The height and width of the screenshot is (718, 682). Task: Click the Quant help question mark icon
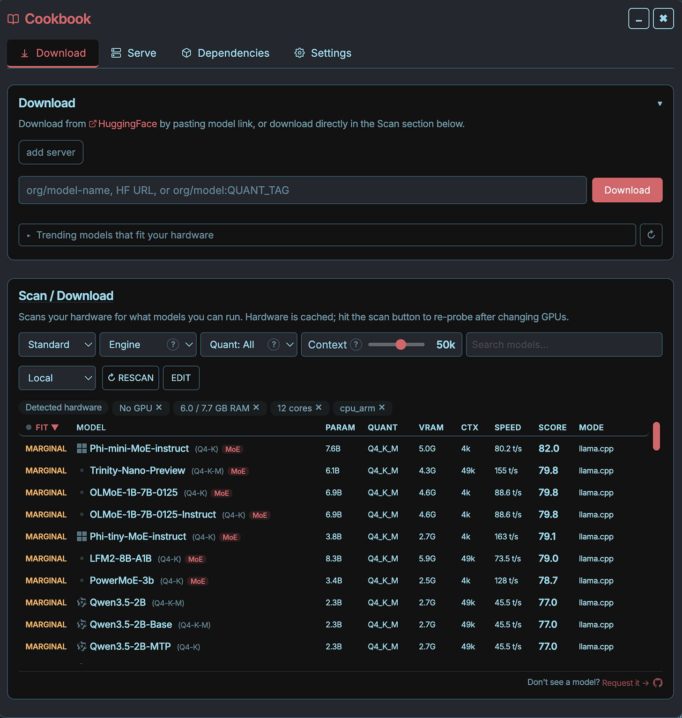[274, 345]
